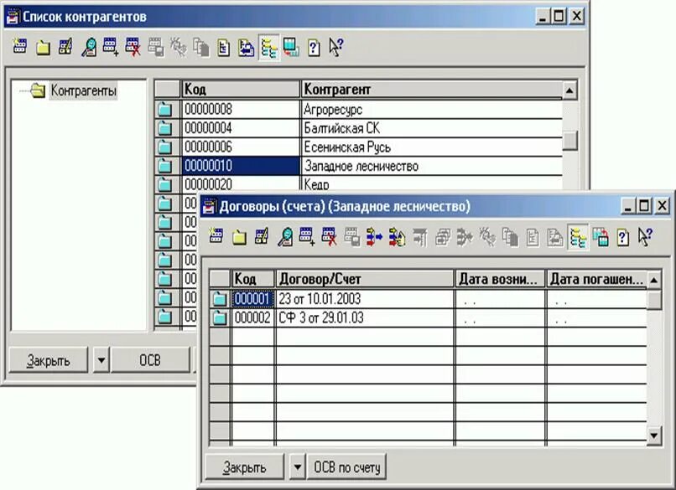
Task: Select code cell 000002 in Договоры
Action: [253, 318]
